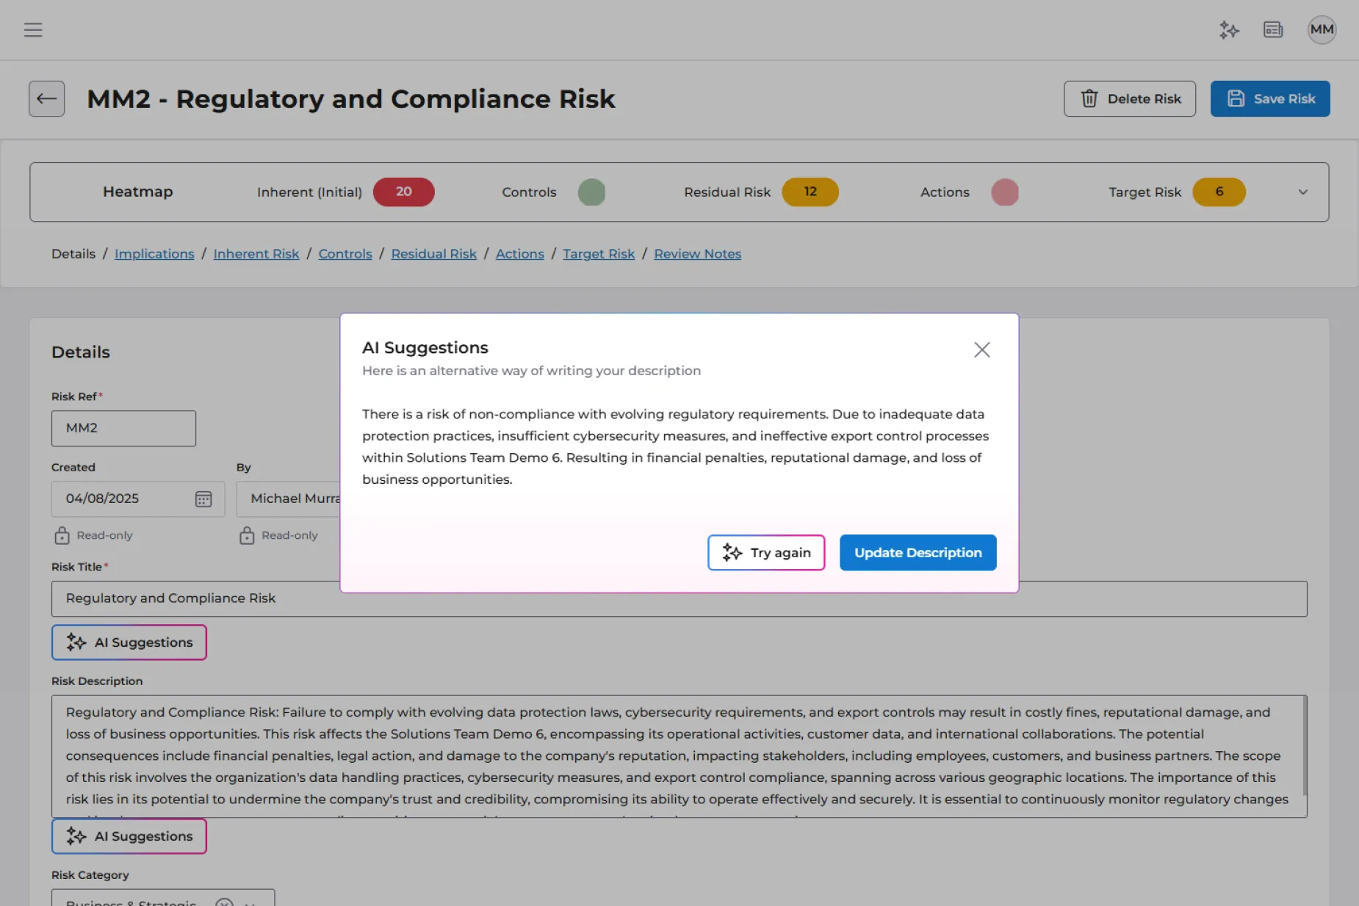
Task: Click the Update Description button
Action: (x=918, y=553)
